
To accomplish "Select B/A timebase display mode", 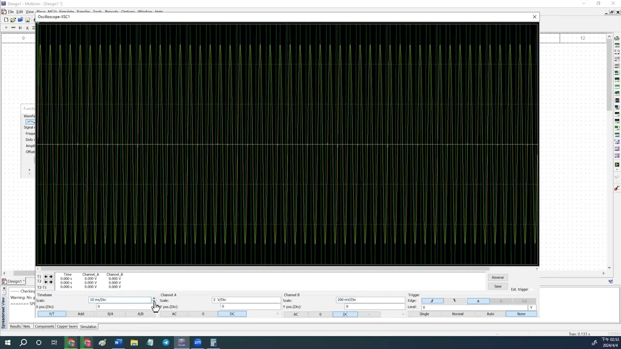I will (110, 314).
